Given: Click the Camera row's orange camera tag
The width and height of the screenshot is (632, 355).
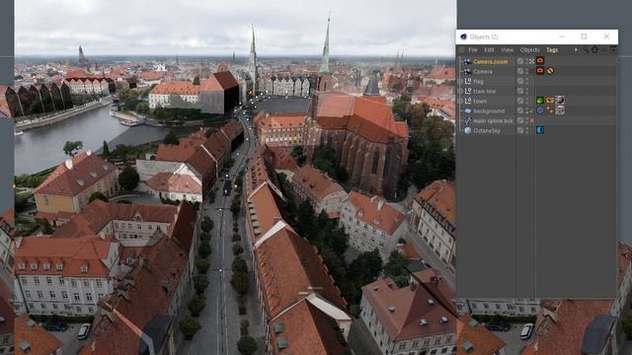Looking at the screenshot, I should tap(540, 70).
